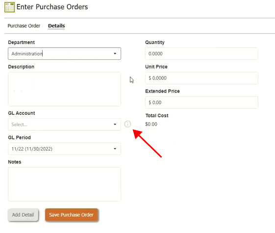Click the Enter Purchase Orders heading
275x233 pixels.
coord(52,7)
